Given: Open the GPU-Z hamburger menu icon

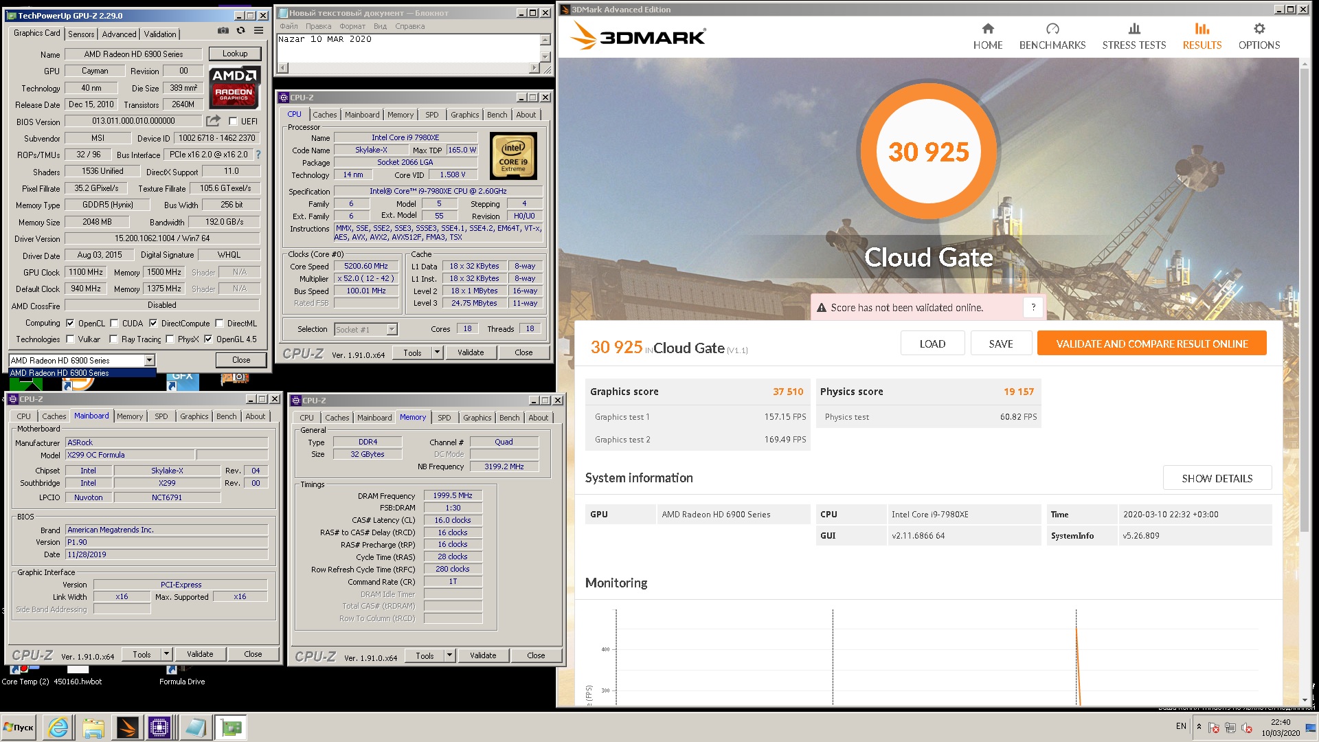Looking at the screenshot, I should click(258, 31).
